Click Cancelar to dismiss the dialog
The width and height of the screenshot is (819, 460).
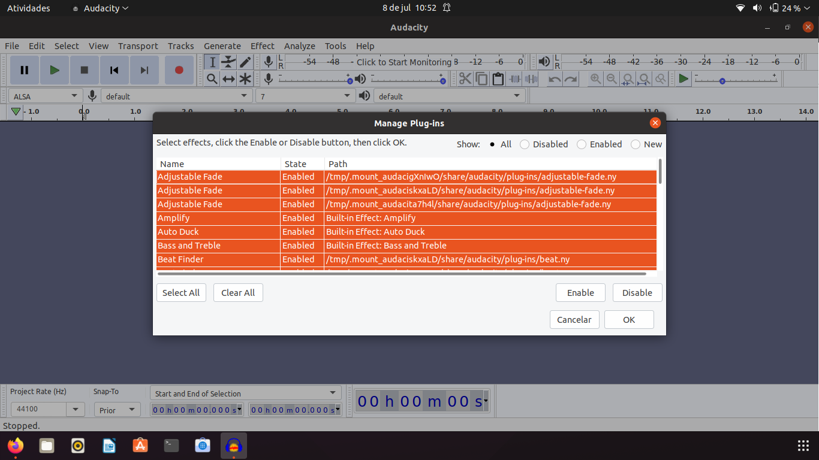[x=574, y=319]
